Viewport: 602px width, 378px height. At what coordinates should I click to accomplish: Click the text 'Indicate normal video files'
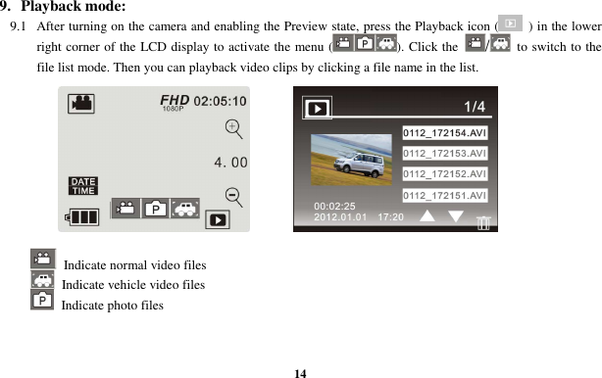tap(134, 265)
